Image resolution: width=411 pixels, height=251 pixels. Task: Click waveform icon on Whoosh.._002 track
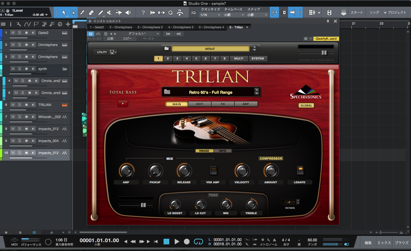click(x=64, y=117)
